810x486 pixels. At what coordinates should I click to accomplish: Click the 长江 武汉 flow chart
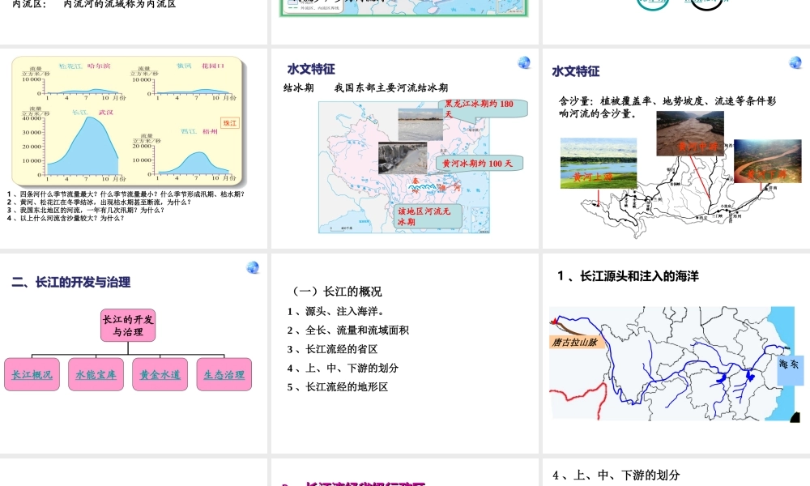click(x=75, y=145)
